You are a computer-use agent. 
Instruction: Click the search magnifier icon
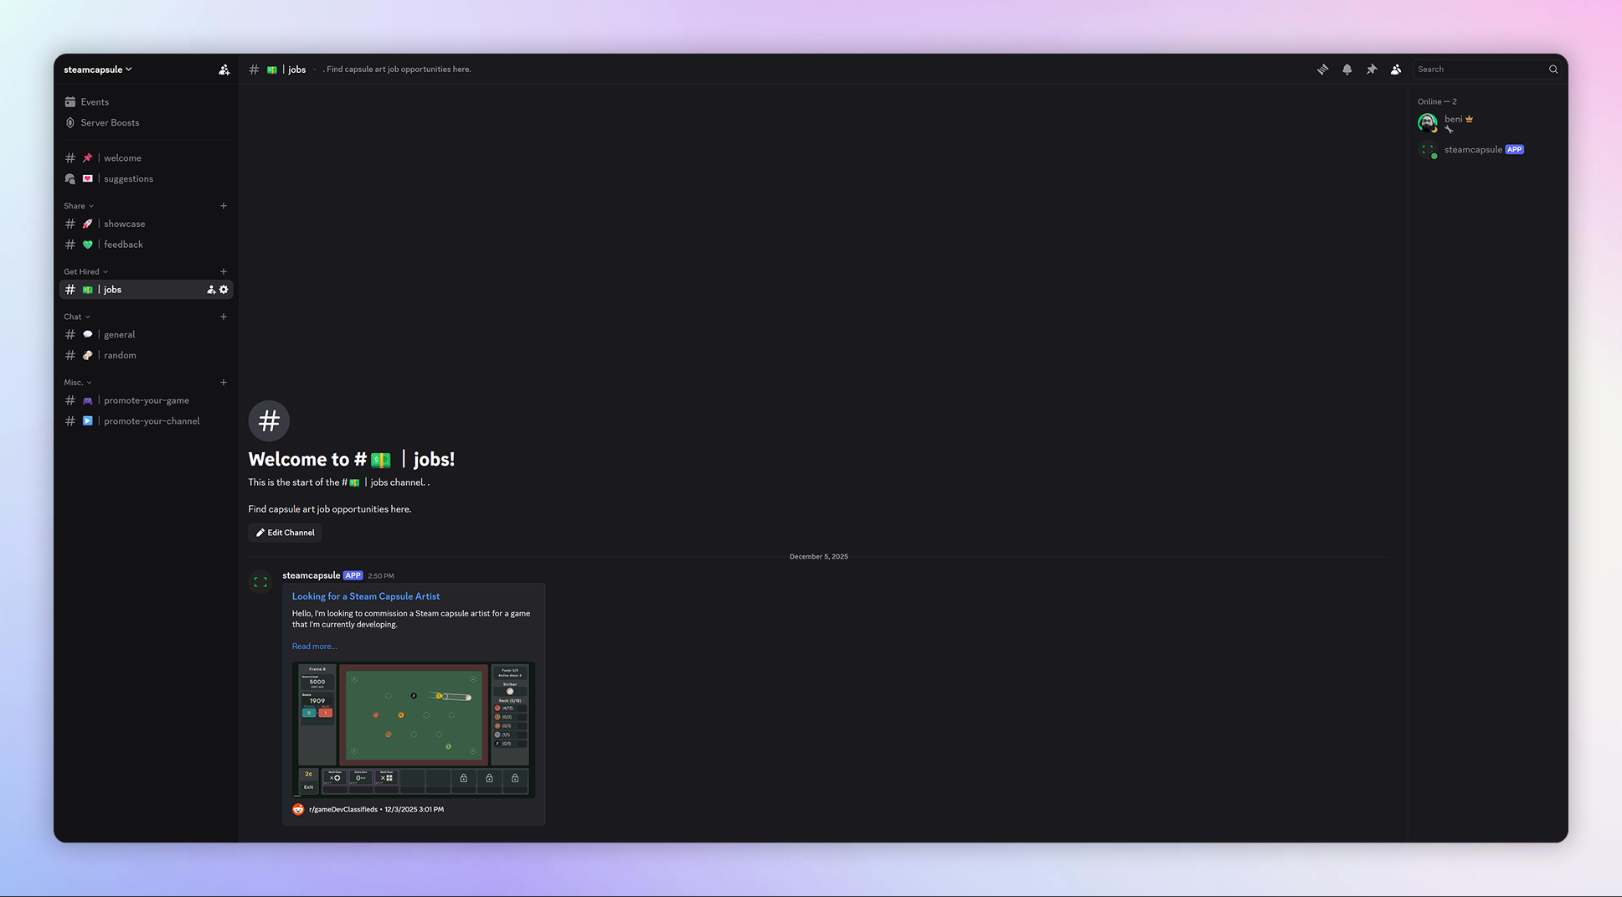pyautogui.click(x=1552, y=70)
